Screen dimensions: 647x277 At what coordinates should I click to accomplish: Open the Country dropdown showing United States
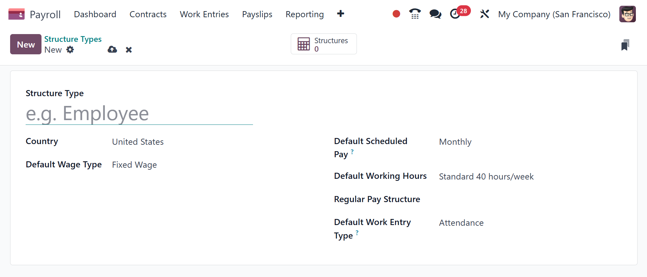click(182, 142)
